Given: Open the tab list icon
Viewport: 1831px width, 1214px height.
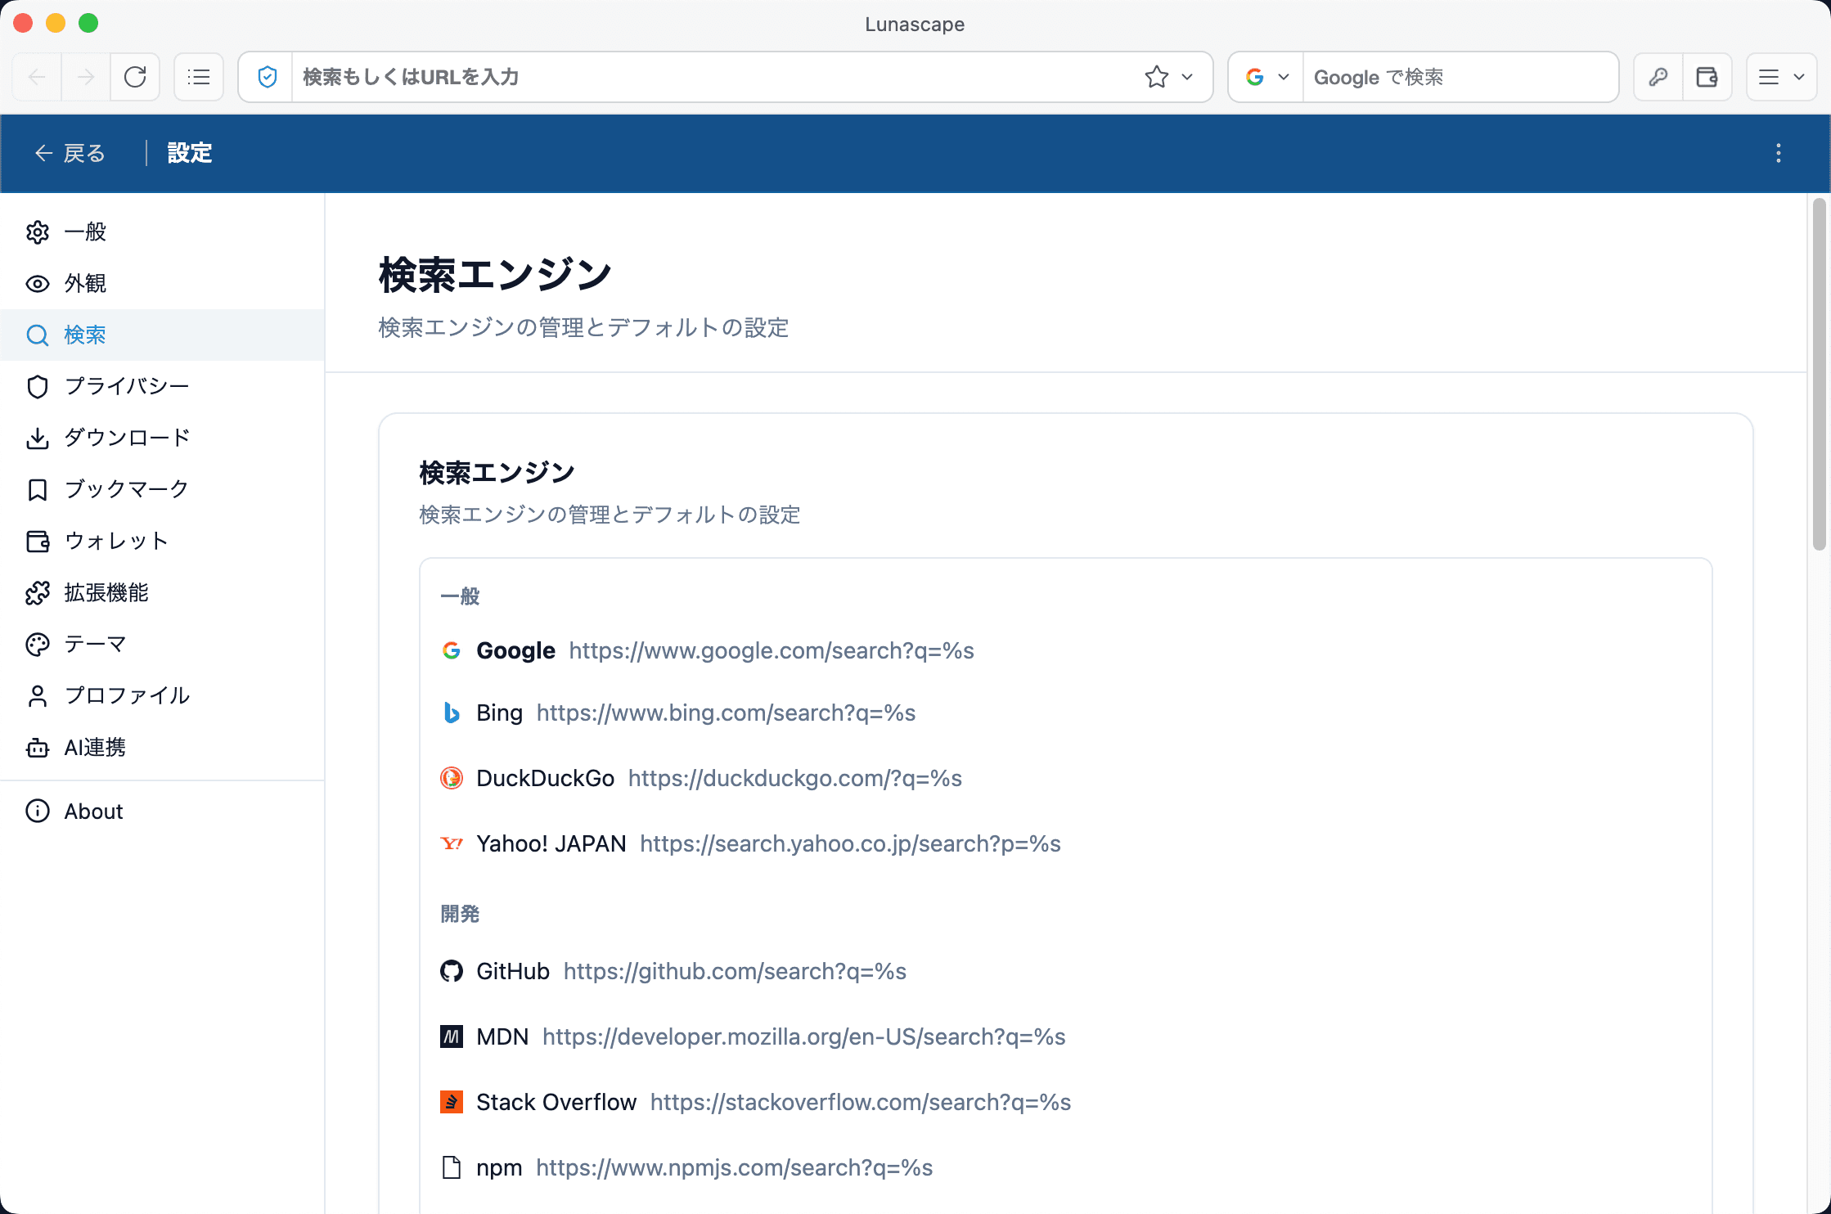Looking at the screenshot, I should point(199,77).
